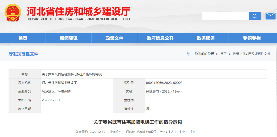This screenshot has width=277, height=137.
Task: Open the envelope mail icon
Action: [x=270, y=16]
